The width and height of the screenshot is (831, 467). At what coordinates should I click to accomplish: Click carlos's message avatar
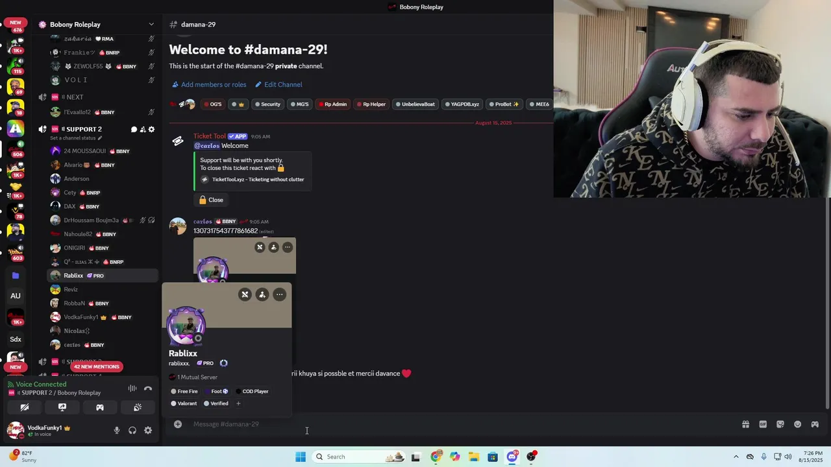coord(178,226)
